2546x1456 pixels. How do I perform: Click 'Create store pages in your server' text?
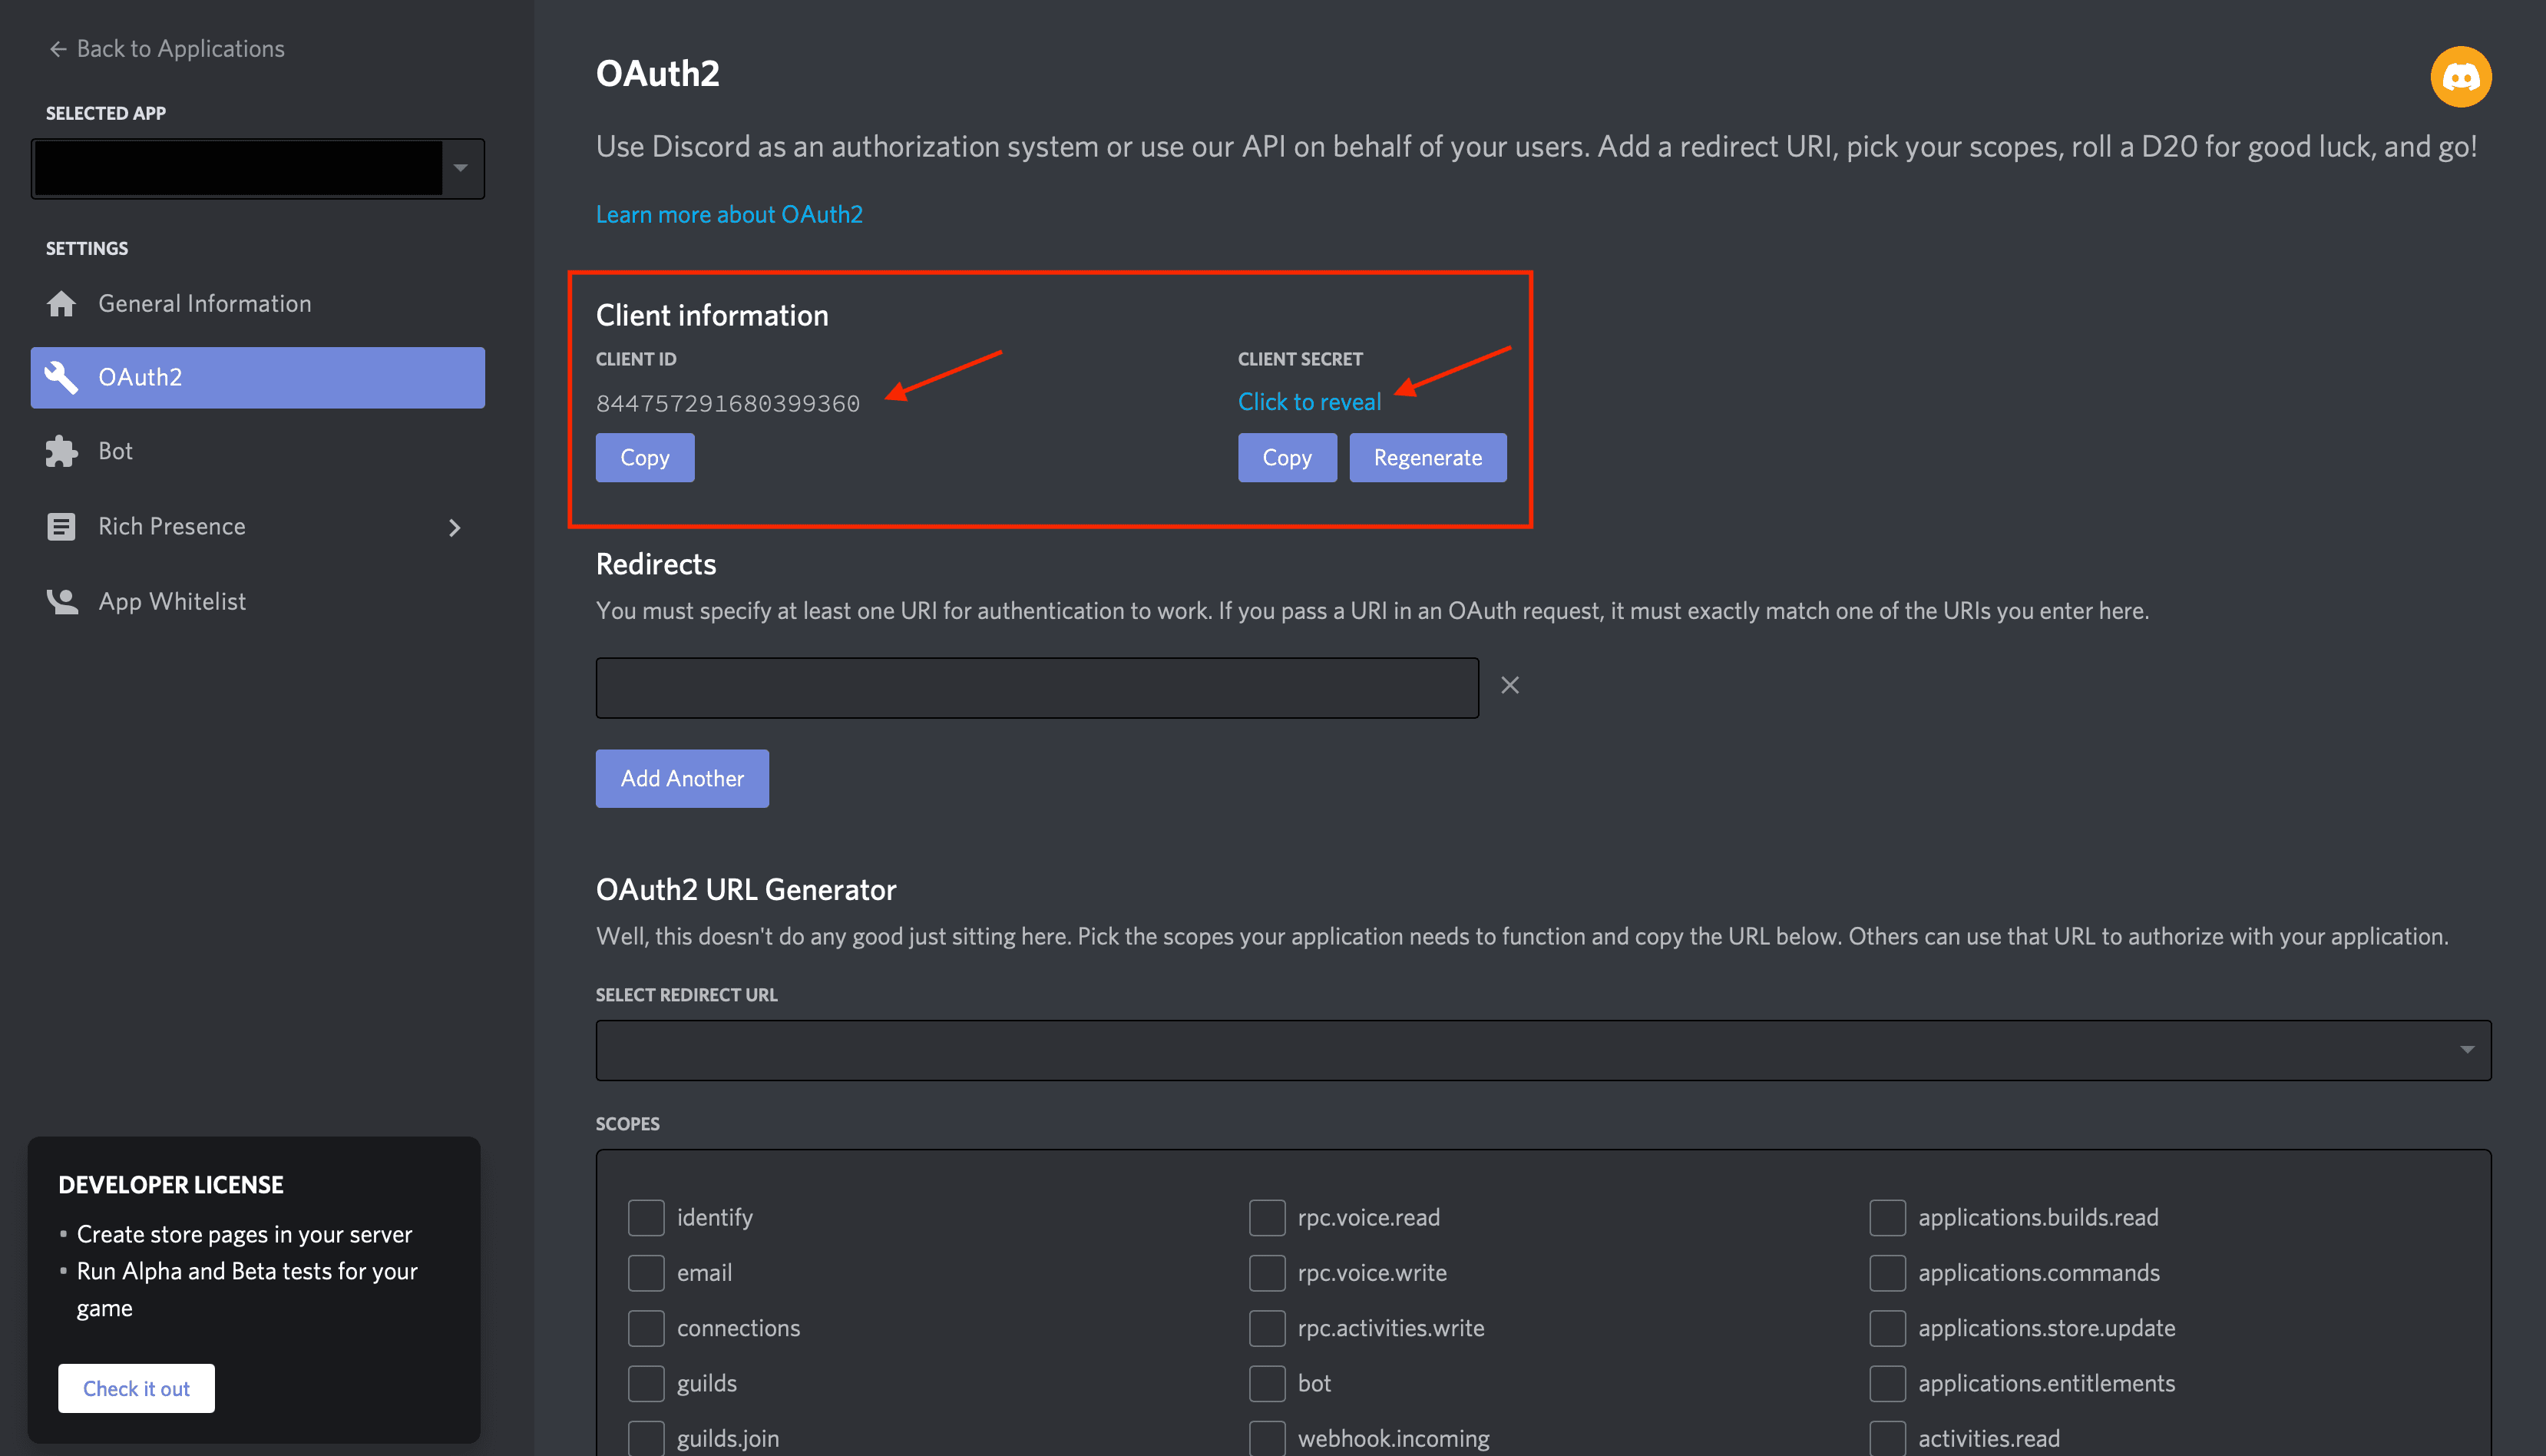pyautogui.click(x=244, y=1235)
